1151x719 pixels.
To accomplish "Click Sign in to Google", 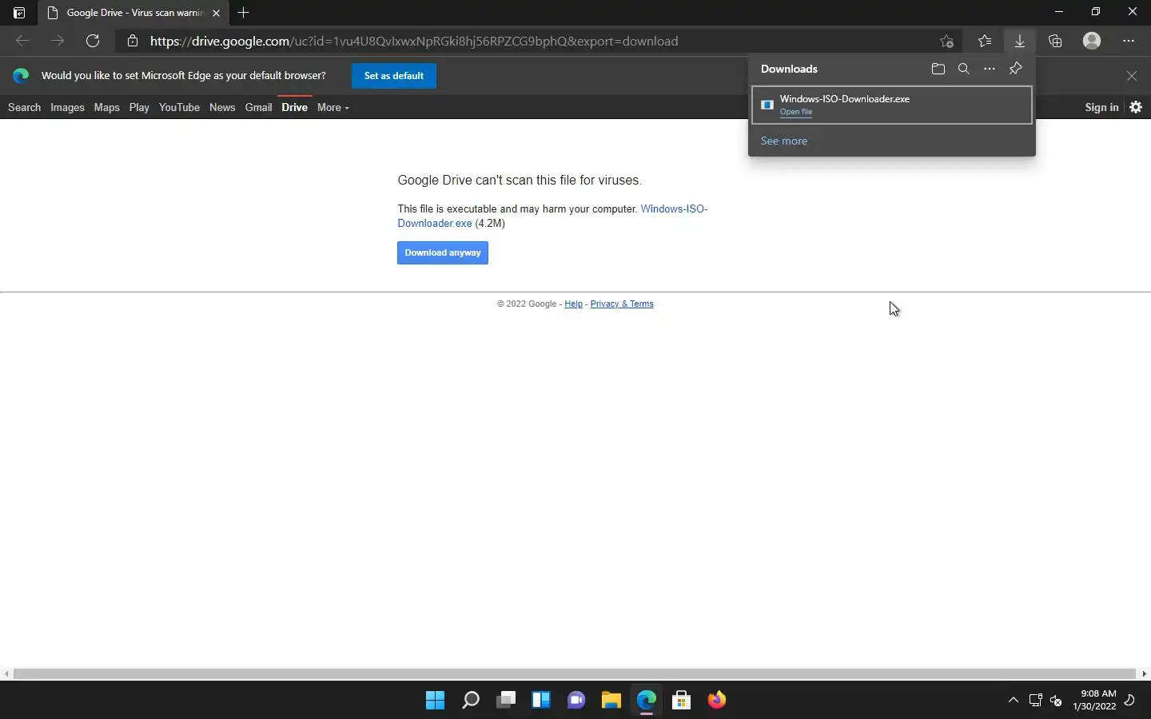I will point(1101,107).
